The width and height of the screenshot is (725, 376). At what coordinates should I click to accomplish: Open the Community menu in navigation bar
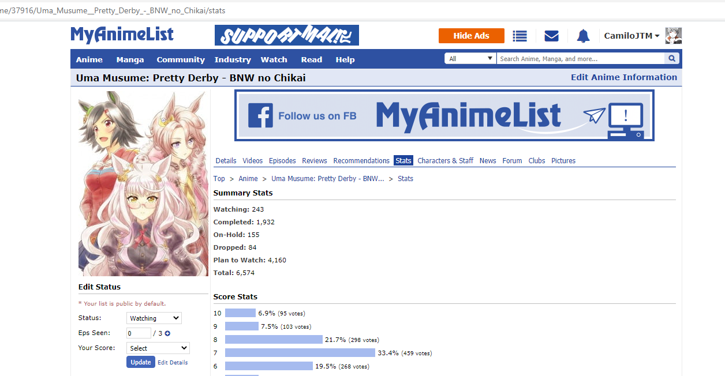click(181, 59)
